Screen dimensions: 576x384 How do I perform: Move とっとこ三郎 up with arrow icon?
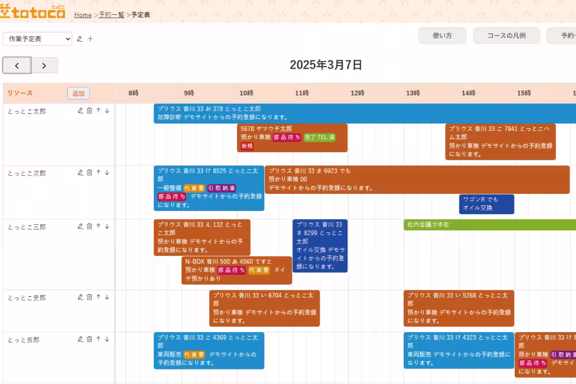[x=98, y=226]
